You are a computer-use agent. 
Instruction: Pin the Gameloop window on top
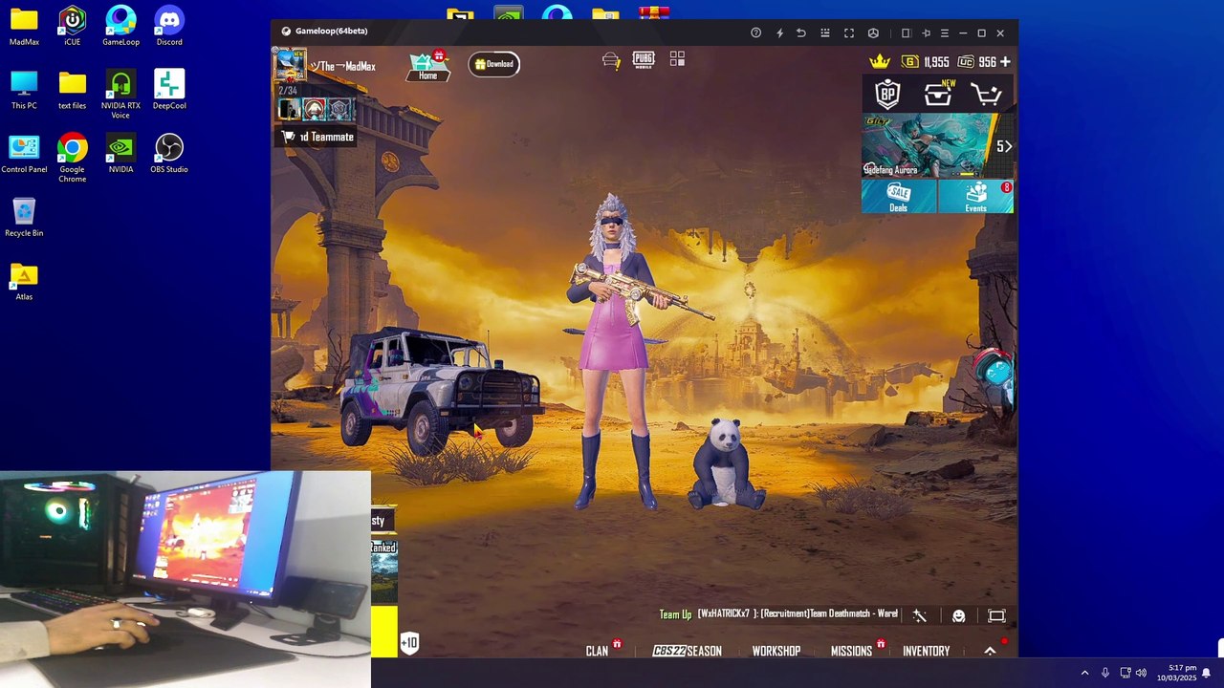926,32
